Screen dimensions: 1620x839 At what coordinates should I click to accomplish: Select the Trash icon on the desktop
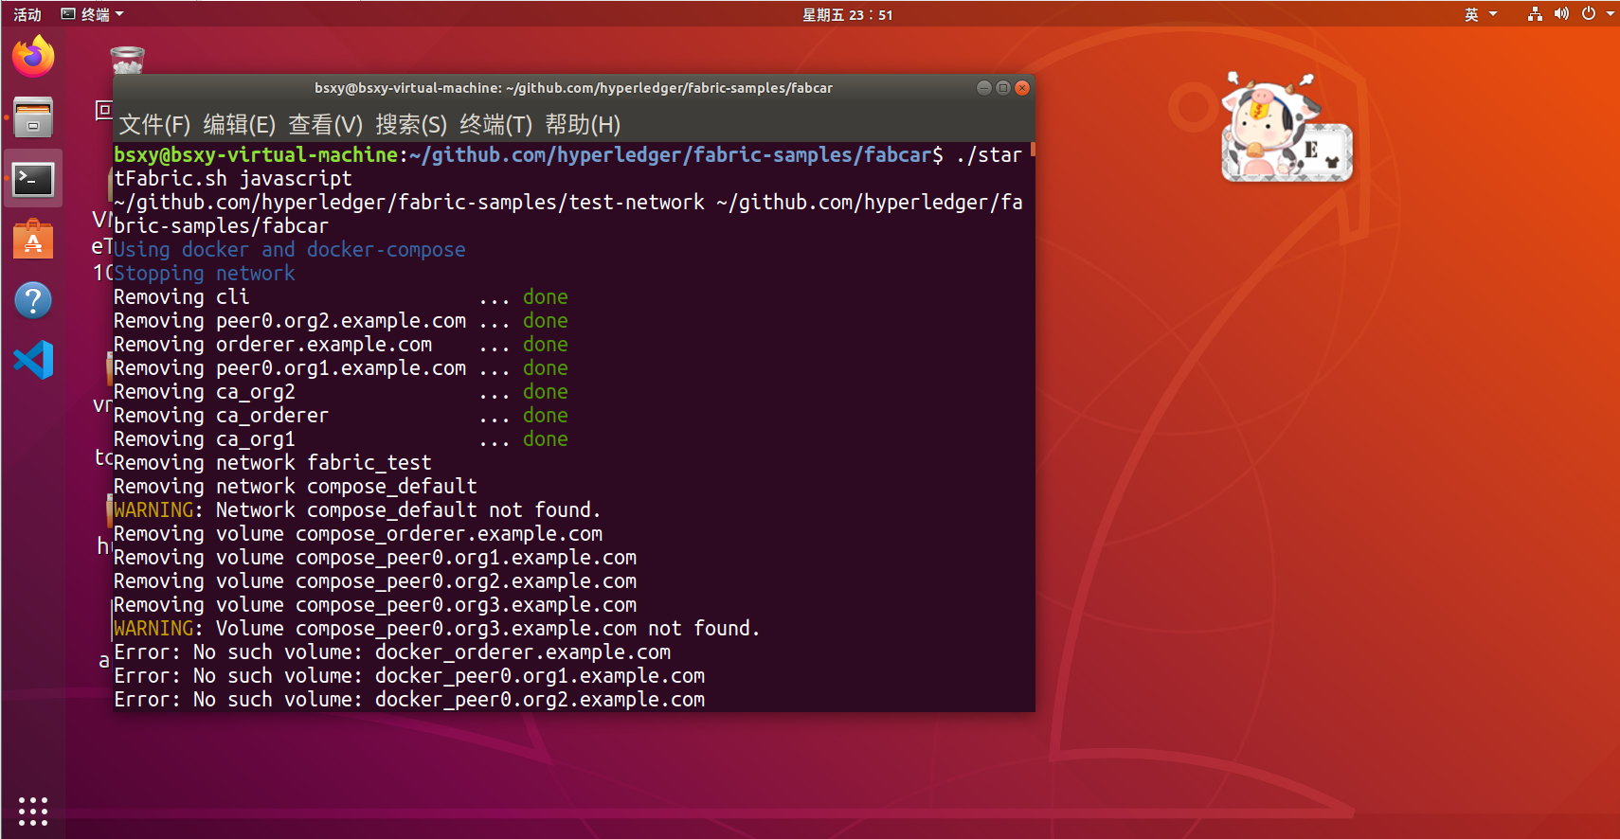point(127,60)
